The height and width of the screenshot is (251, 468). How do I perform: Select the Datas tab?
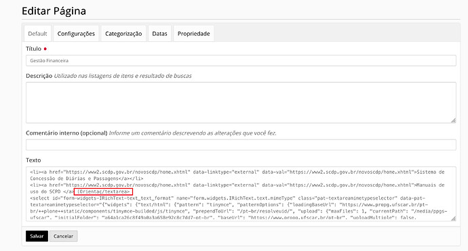159,34
